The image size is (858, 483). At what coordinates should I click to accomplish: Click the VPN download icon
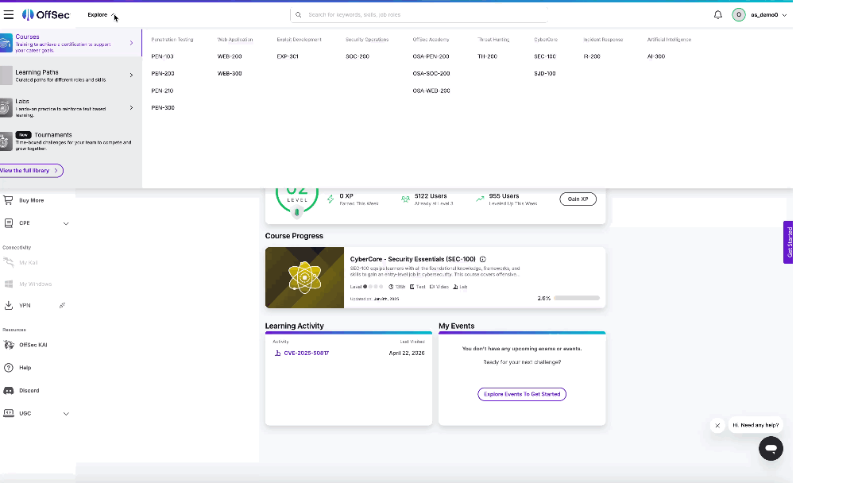coord(8,305)
